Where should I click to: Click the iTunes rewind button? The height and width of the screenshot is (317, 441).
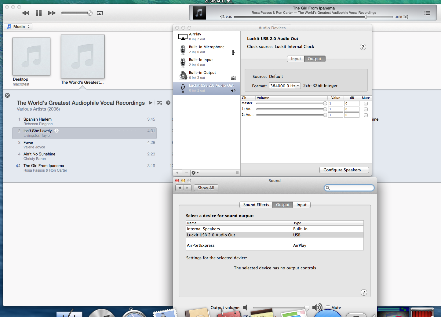click(x=26, y=13)
